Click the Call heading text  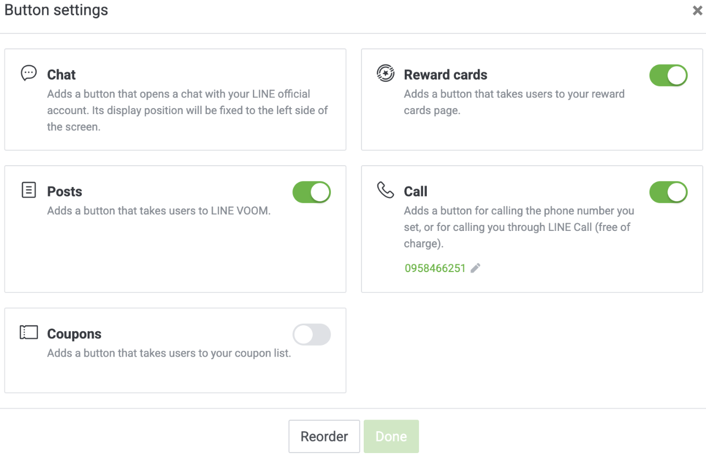416,191
